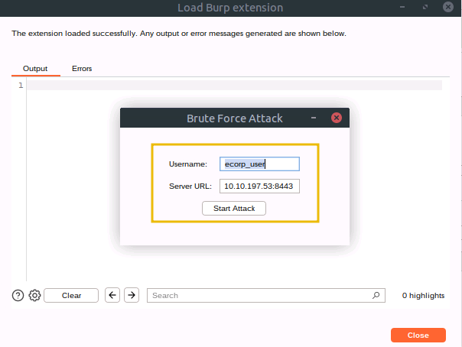462x347 pixels.
Task: Maximize the Load Burp extension window
Action: click(425, 7)
